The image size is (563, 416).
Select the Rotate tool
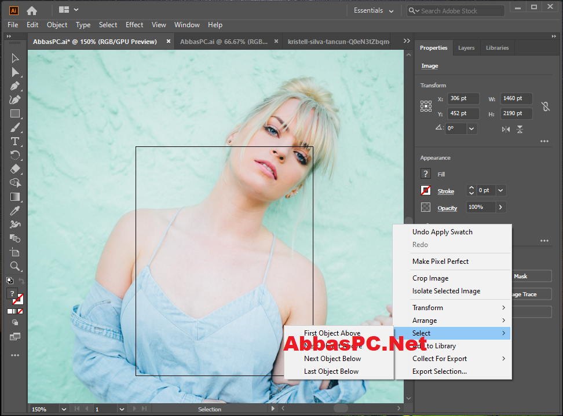pyautogui.click(x=14, y=155)
